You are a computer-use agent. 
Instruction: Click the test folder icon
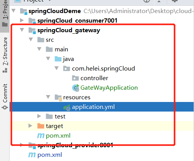[49, 116]
